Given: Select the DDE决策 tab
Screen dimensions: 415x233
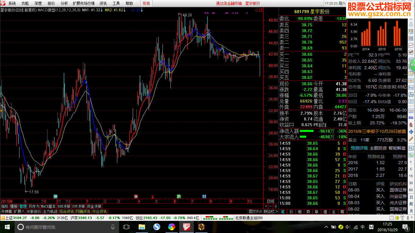Looking at the screenshot, I should pyautogui.click(x=64, y=206).
